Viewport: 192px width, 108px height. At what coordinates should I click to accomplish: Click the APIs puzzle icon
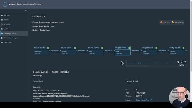pos(2,29)
